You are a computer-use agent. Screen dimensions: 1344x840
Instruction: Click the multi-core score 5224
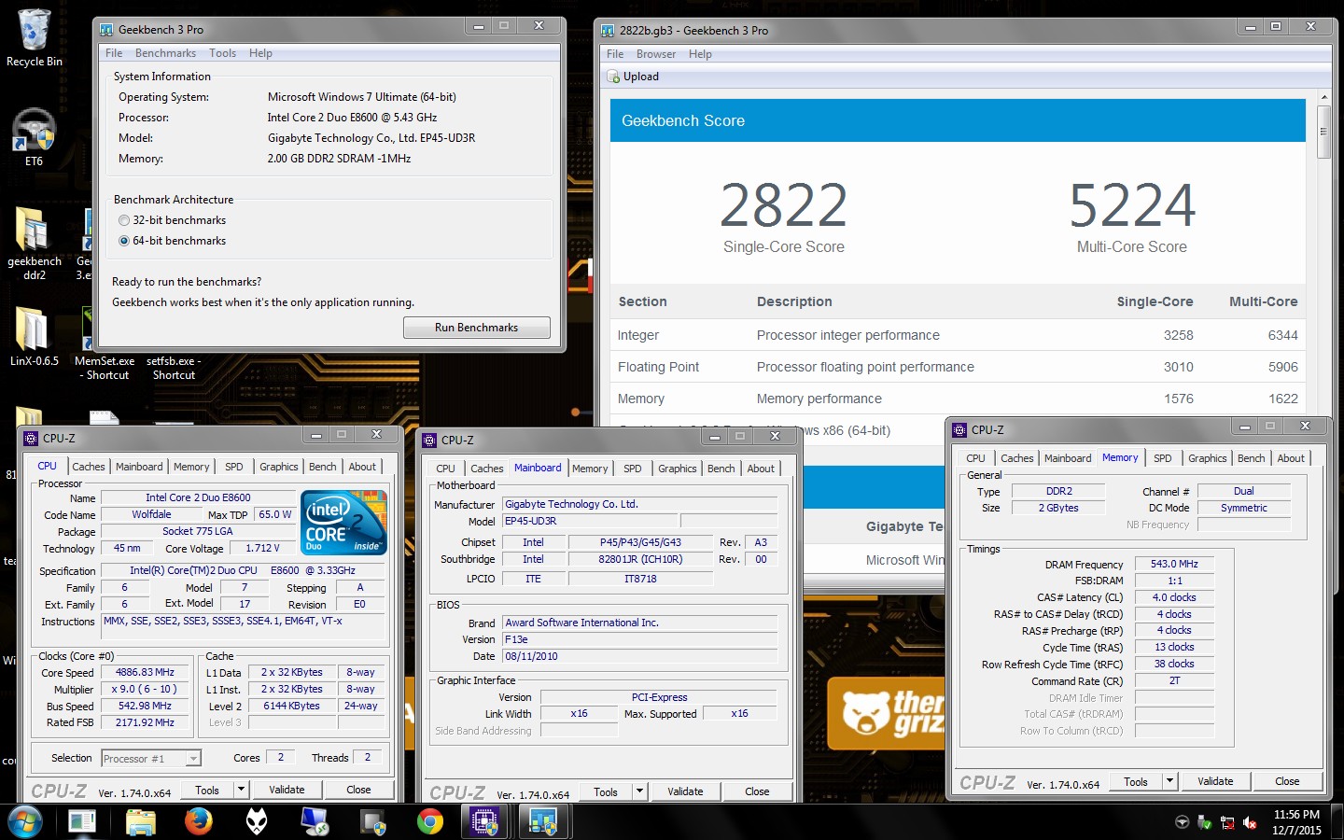(1131, 205)
